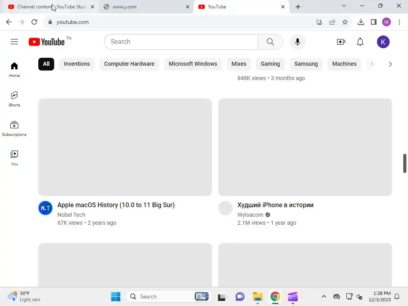Screen dimensions: 408x306
Task: Click the Wylsacom verified badge
Action: (x=268, y=215)
